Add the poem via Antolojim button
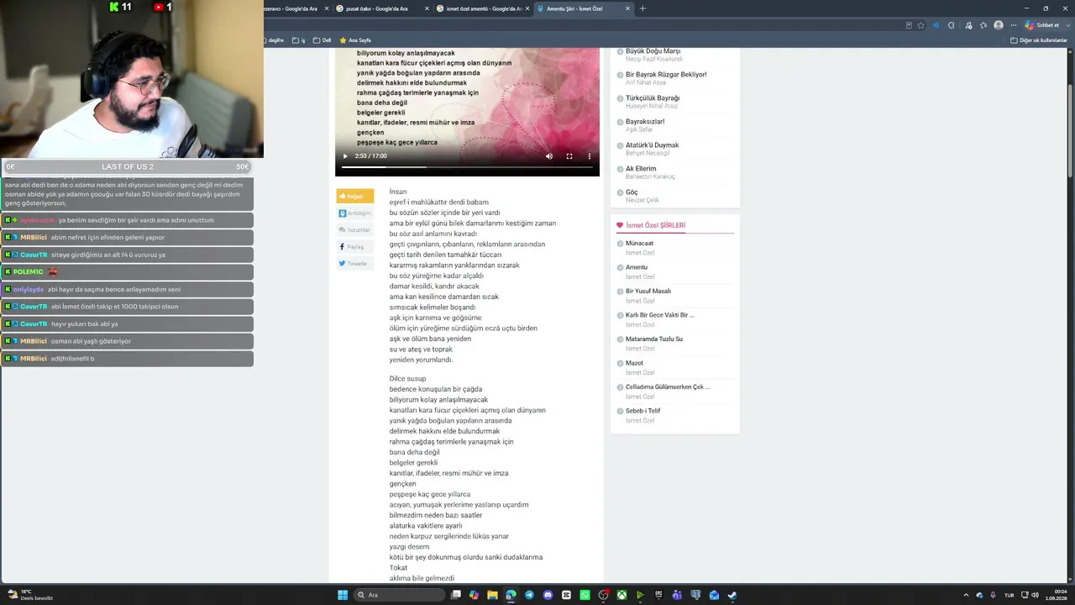Viewport: 1075px width, 605px height. (x=354, y=213)
